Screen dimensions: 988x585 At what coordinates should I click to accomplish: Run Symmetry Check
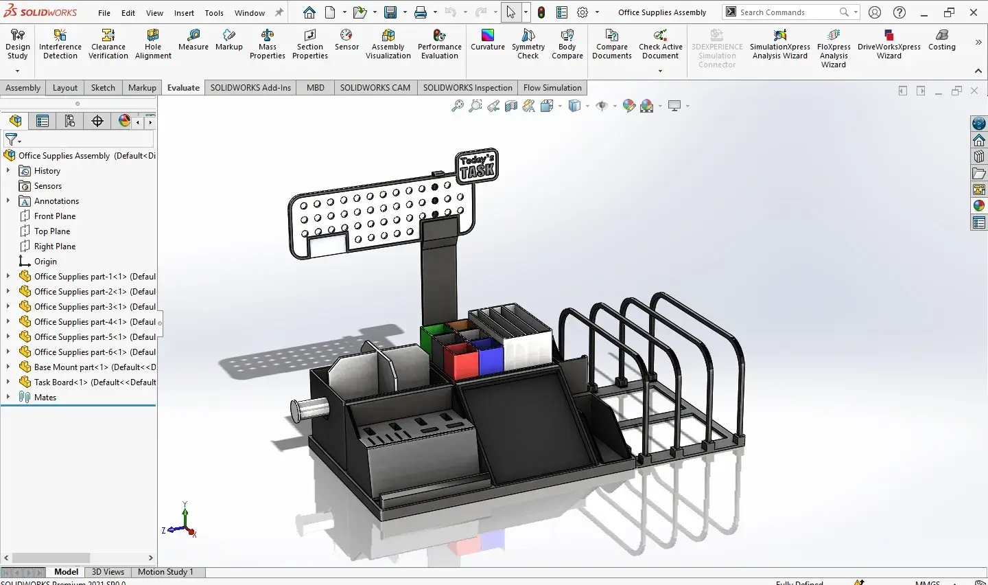(528, 45)
